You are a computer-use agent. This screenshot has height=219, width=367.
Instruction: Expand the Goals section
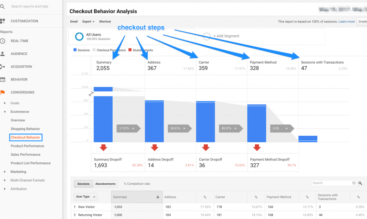point(5,103)
